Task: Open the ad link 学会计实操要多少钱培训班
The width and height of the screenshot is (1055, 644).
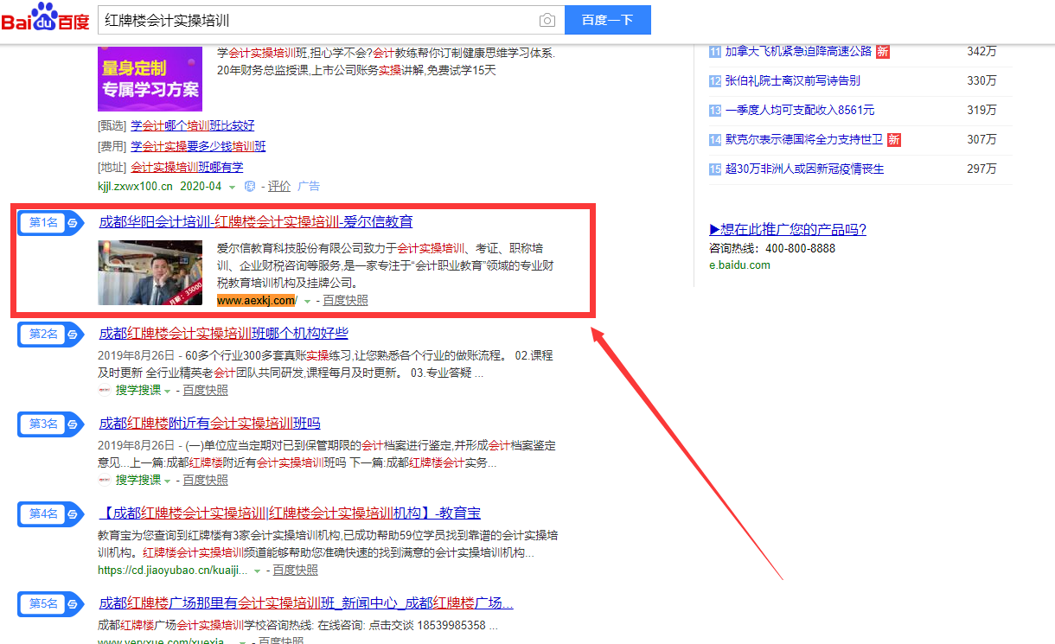Action: (x=198, y=147)
